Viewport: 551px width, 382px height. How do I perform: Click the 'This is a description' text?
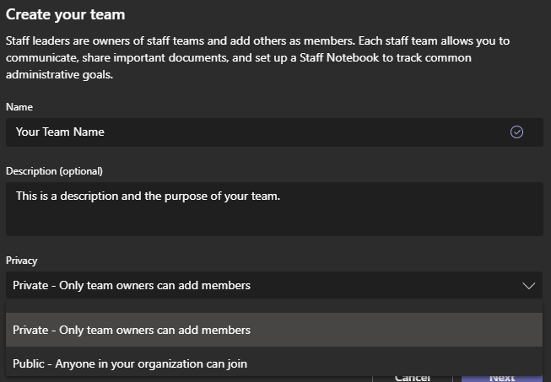point(148,196)
